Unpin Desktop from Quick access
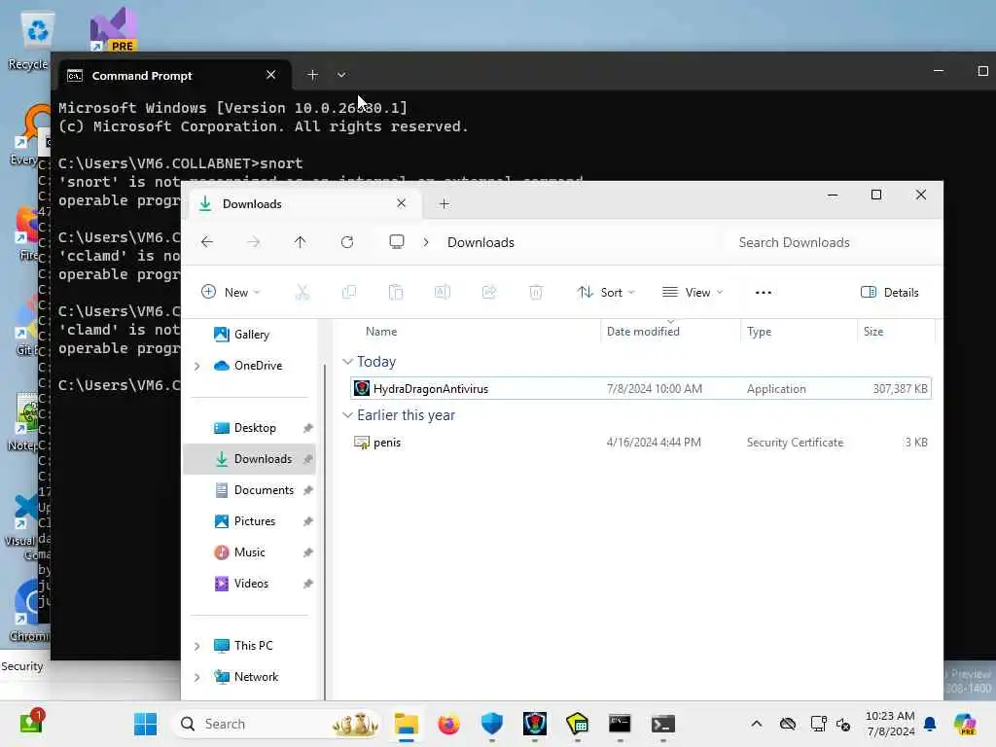 (308, 428)
